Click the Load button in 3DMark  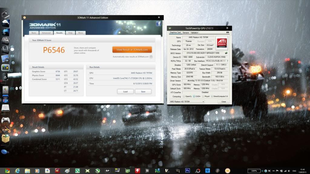[x=125, y=92]
